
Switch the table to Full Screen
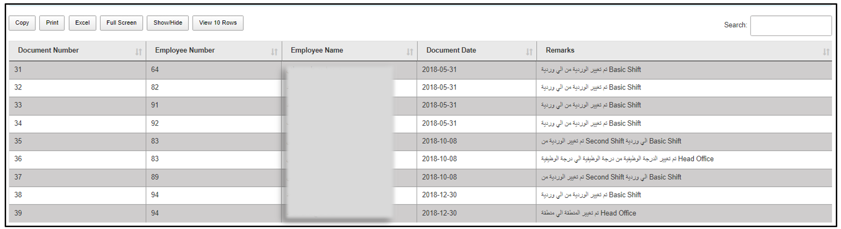121,23
